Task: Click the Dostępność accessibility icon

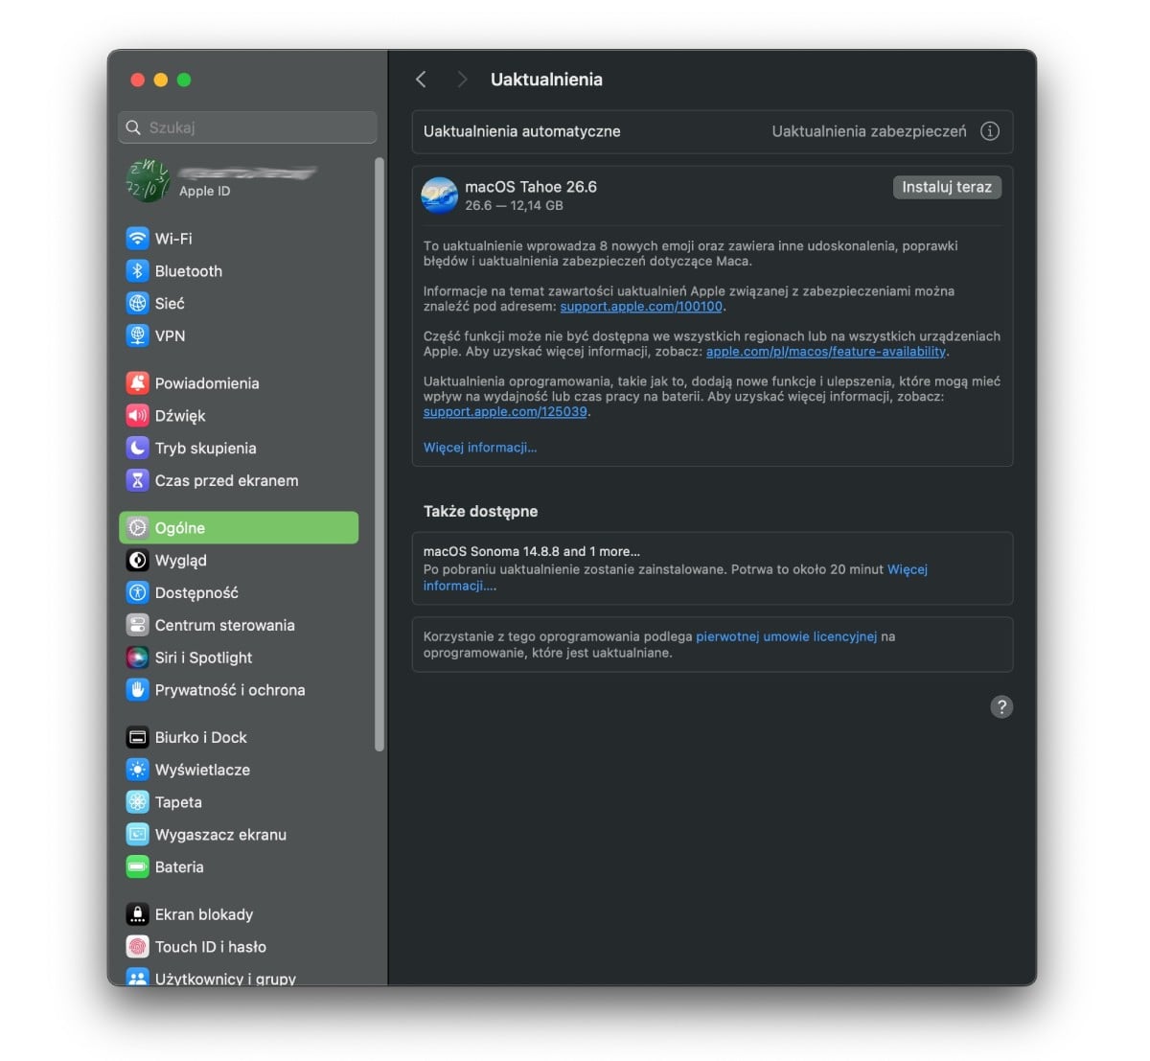Action: [137, 592]
